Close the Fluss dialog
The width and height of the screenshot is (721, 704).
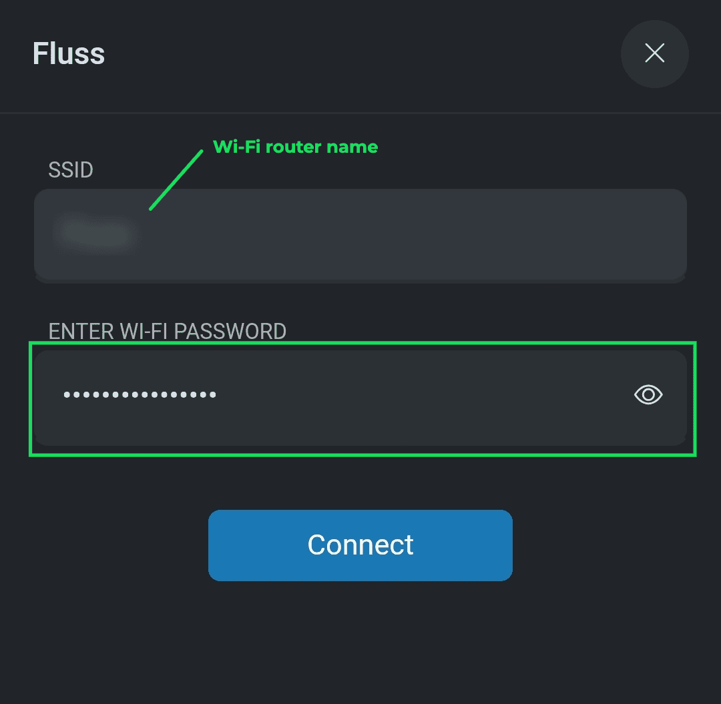pos(654,54)
